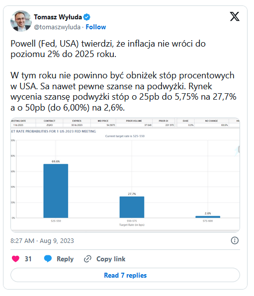The width and height of the screenshot is (254, 296).
Task: Open the tweet info icon
Action: [x=235, y=240]
